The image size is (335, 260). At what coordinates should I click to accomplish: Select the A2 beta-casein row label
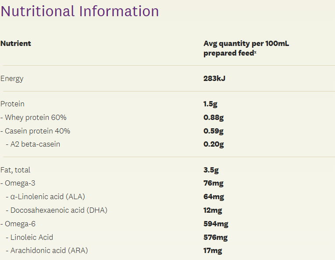tap(36, 144)
